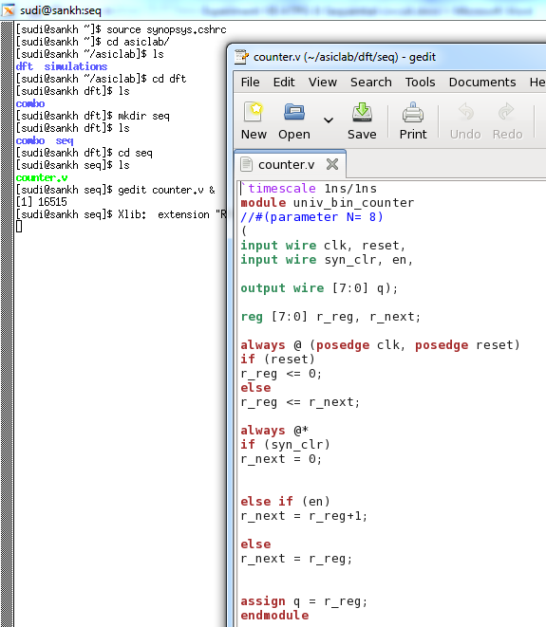Close the counter.v tab
The height and width of the screenshot is (627, 546).
(332, 164)
